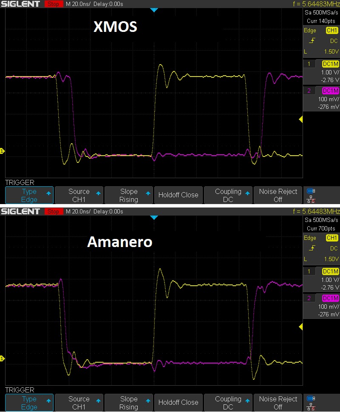
Task: Click the SIGLENT logo in the Amanero capture
Action: pyautogui.click(x=20, y=211)
